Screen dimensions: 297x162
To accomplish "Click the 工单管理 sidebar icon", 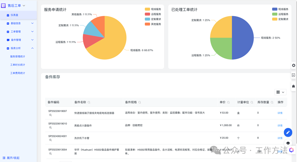I will tap(8, 32).
